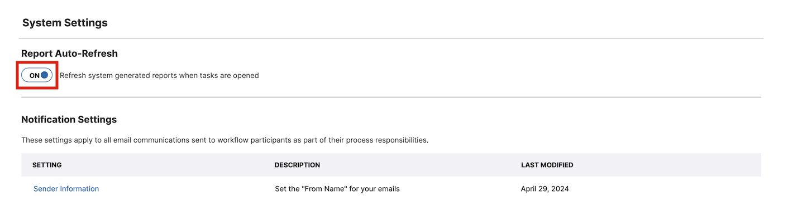Click the words 'workflow participants' in the paragraph
This screenshot has width=788, height=210.
[x=254, y=140]
